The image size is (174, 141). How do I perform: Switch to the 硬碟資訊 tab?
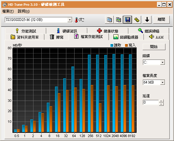pos(67,31)
